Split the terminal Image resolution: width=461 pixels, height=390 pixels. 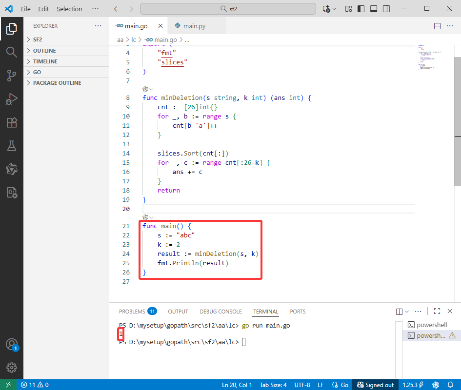[x=399, y=312]
